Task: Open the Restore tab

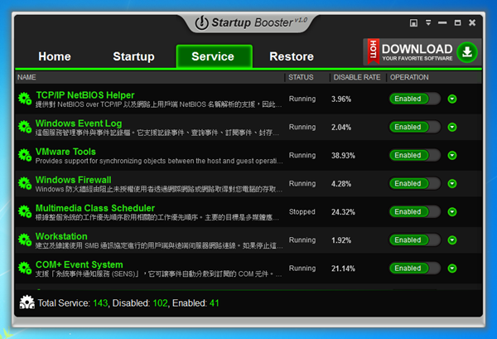Action: (x=292, y=56)
